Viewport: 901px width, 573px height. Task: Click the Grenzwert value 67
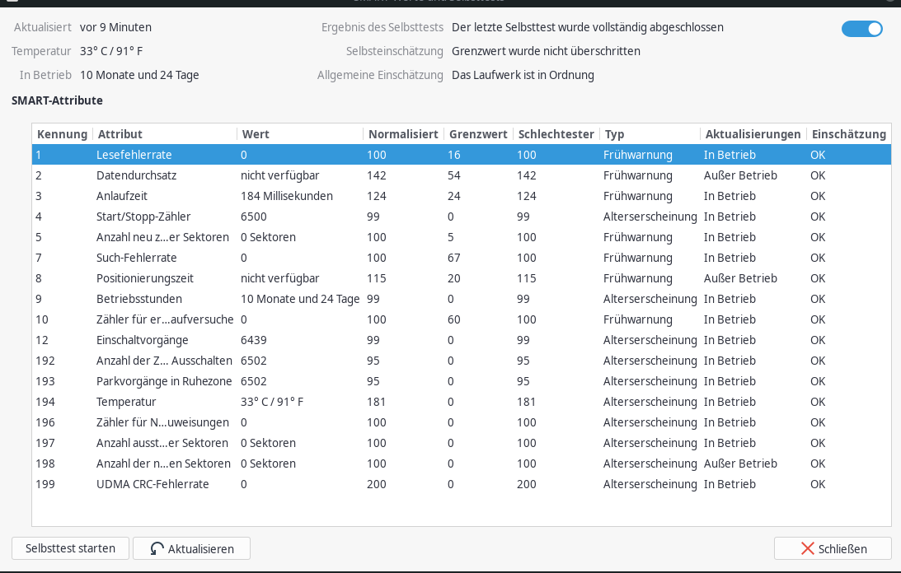tap(454, 258)
